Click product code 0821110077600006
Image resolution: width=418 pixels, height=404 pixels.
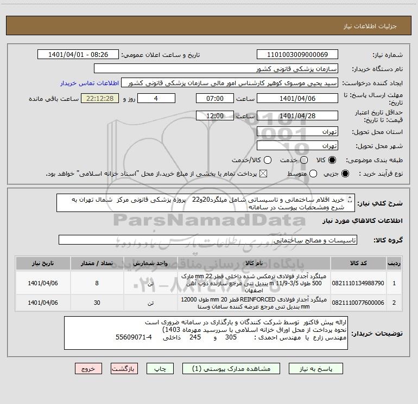[358, 303]
